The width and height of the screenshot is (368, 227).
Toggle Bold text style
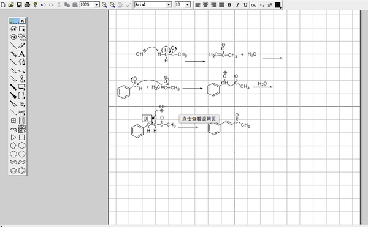click(x=229, y=5)
